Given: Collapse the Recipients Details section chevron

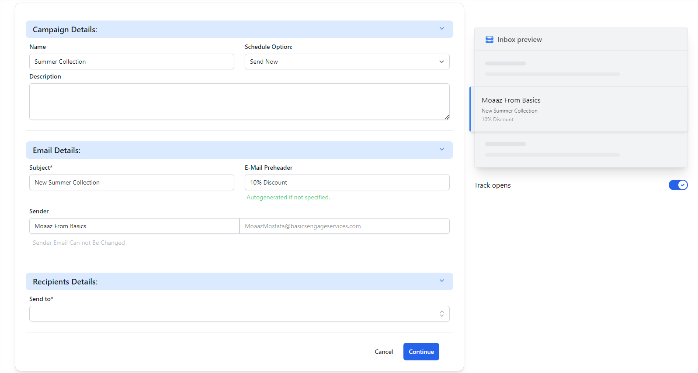Looking at the screenshot, I should 442,281.
